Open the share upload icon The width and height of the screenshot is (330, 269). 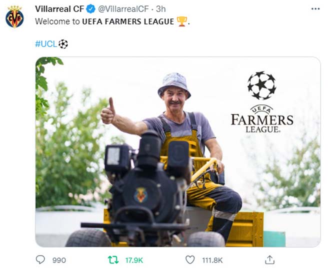(x=269, y=259)
